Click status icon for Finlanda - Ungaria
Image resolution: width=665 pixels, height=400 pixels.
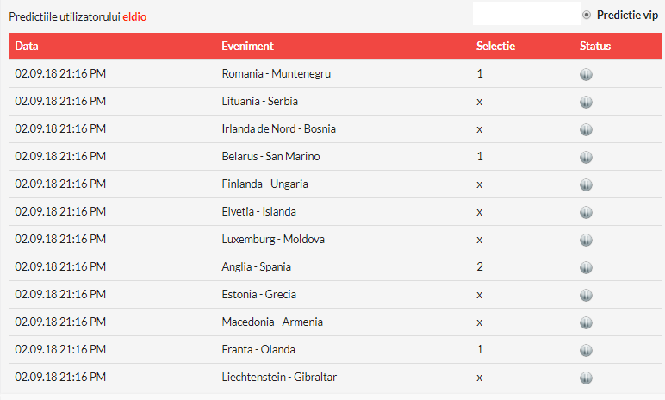click(x=586, y=184)
